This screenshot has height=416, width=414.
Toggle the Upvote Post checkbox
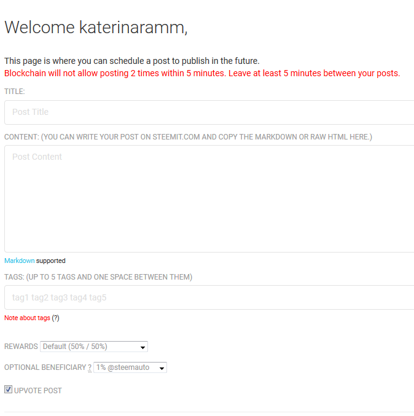pyautogui.click(x=8, y=390)
